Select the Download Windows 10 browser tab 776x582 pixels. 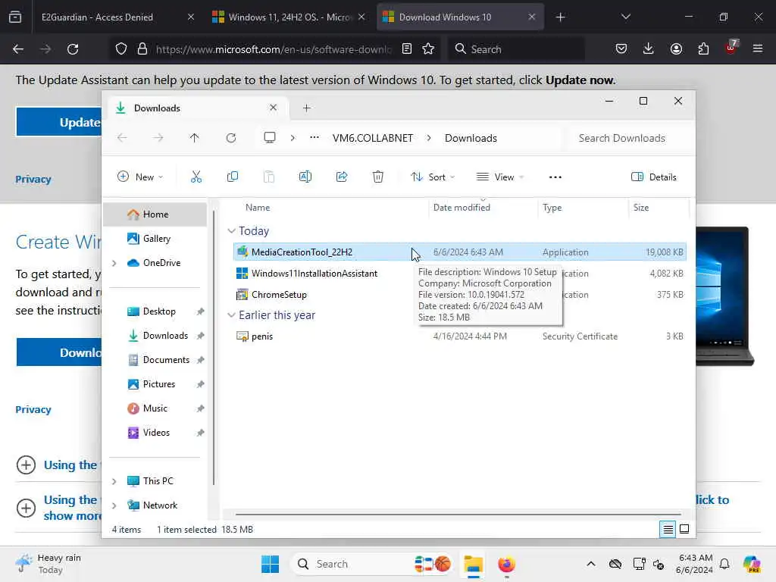point(460,17)
